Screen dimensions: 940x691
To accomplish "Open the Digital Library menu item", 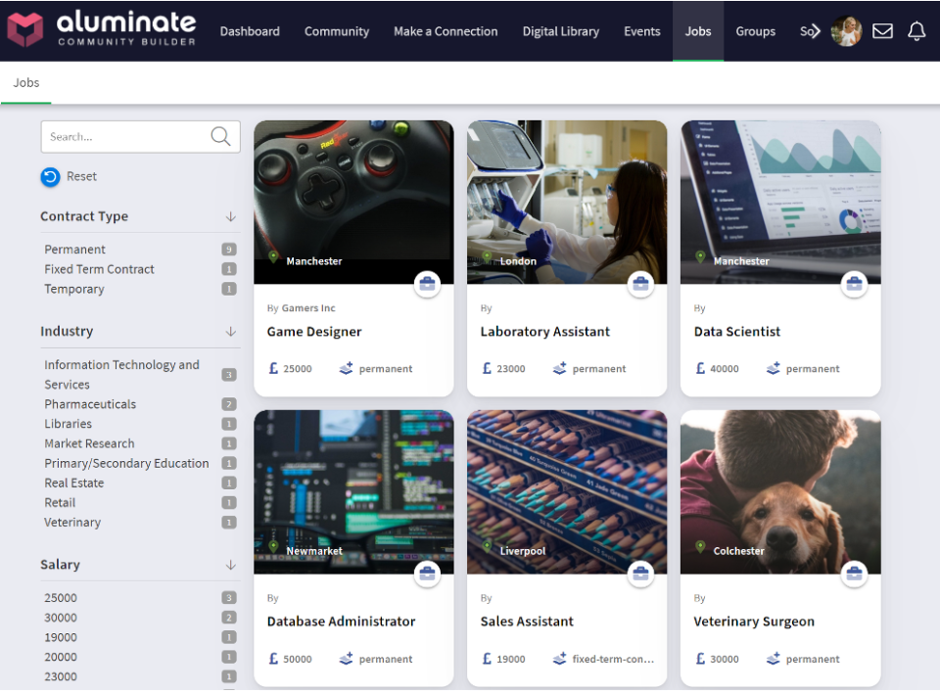I will click(x=561, y=30).
